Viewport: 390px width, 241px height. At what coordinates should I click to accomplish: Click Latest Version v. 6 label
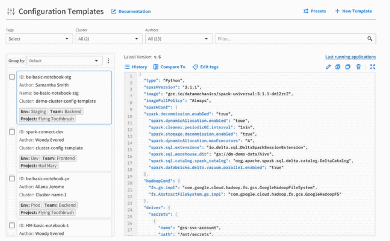[x=142, y=57]
